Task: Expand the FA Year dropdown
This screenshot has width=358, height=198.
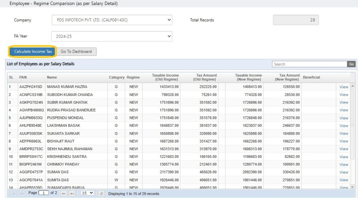Action: [112, 36]
